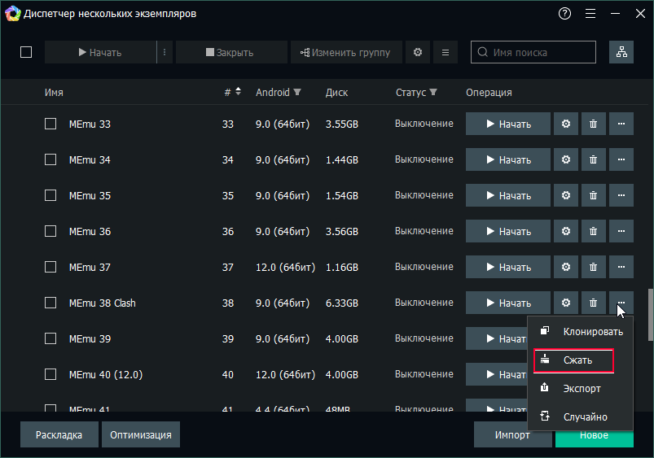This screenshot has width=654, height=458.
Task: Choose Клонировать in context menu
Action: tap(581, 332)
